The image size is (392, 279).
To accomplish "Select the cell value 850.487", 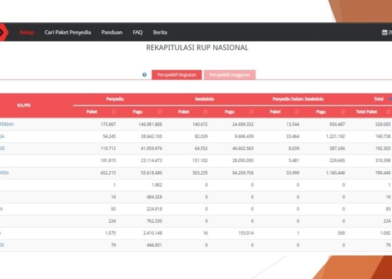I will (x=337, y=124).
